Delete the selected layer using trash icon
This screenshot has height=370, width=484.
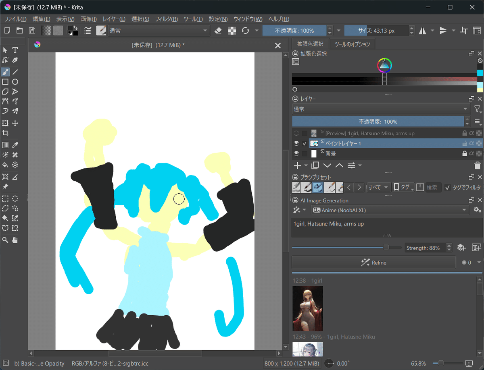[x=478, y=165]
